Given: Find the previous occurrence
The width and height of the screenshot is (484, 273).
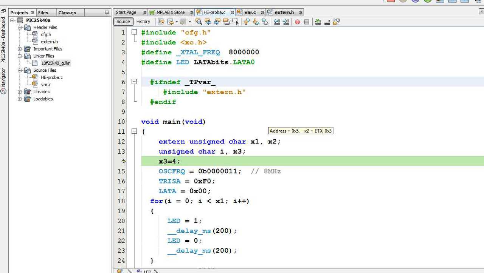Looking at the screenshot, I should [208, 22].
